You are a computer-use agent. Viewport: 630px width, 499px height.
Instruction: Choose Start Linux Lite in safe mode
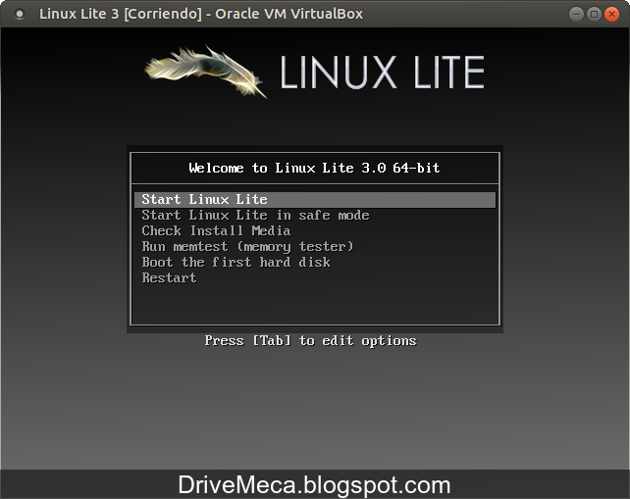tap(255, 216)
